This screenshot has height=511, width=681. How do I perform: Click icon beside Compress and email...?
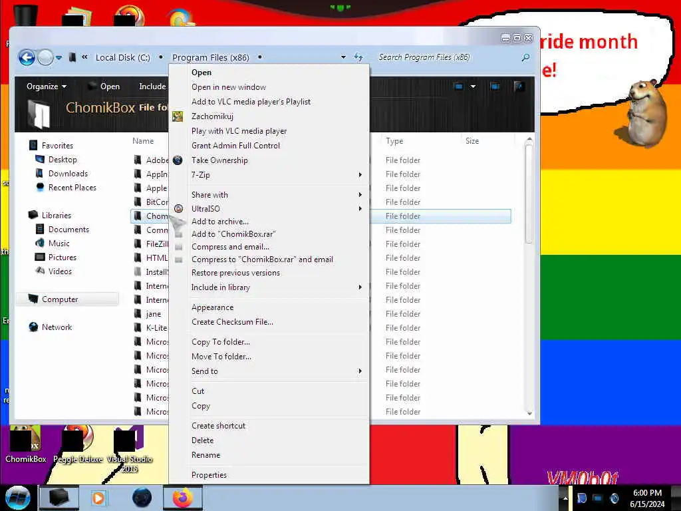coord(178,247)
